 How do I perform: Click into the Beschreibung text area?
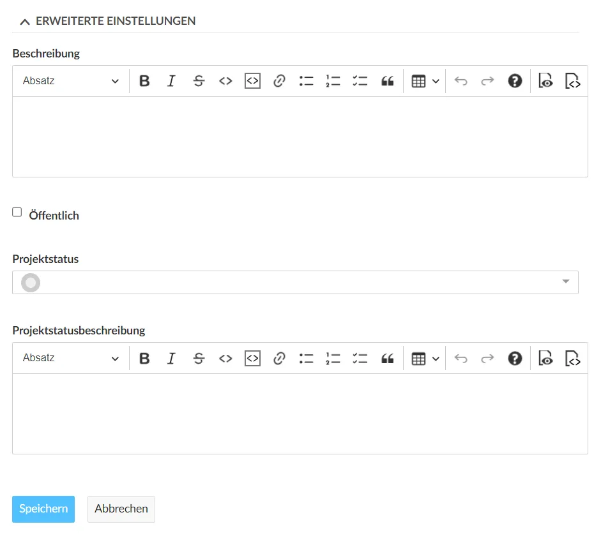pos(300,137)
